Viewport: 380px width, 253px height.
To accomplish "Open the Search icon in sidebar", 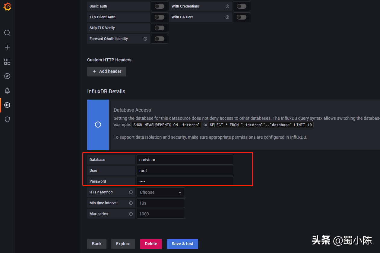I will (7, 33).
